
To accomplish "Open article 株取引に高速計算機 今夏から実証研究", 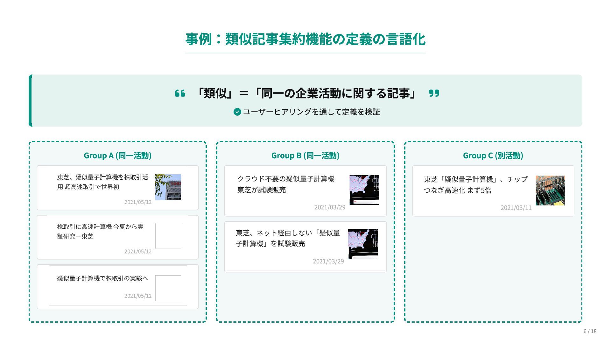I will coord(100,231).
